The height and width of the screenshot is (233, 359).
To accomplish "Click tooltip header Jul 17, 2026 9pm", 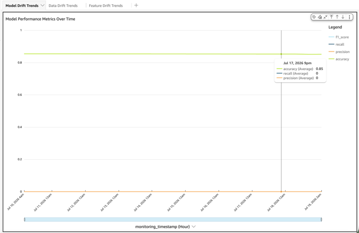I will click(x=297, y=63).
